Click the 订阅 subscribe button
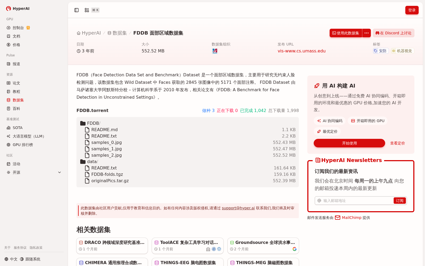The height and width of the screenshot is (266, 425). pyautogui.click(x=400, y=201)
